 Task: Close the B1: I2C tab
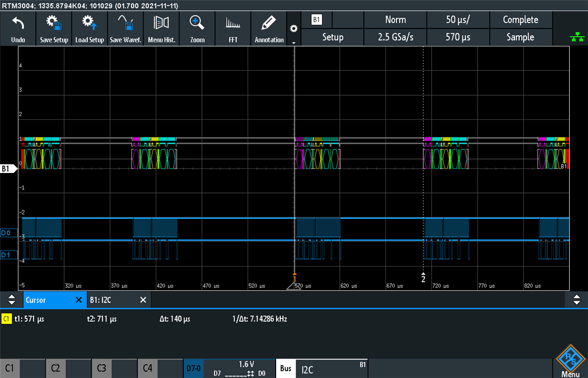pos(143,300)
